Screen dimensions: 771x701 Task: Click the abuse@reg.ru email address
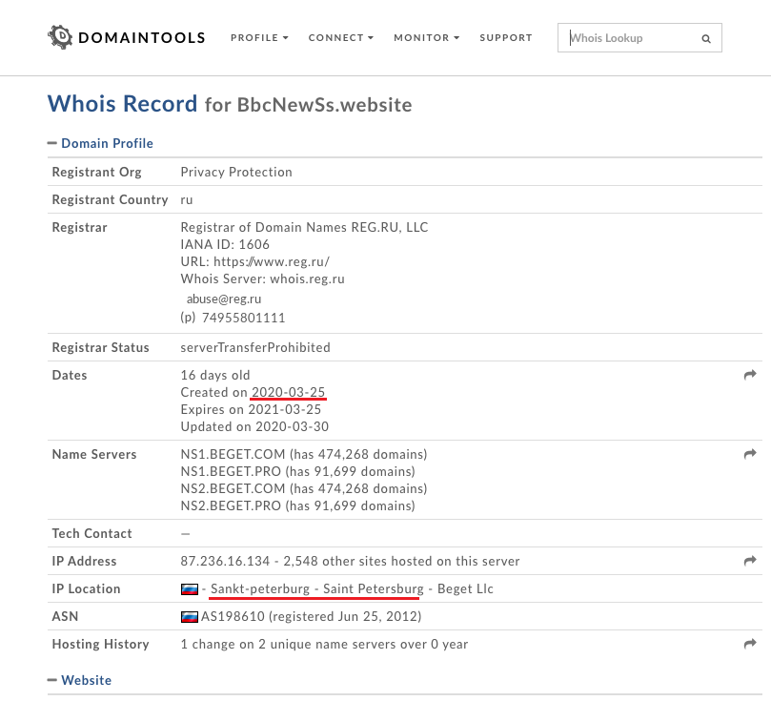point(224,299)
